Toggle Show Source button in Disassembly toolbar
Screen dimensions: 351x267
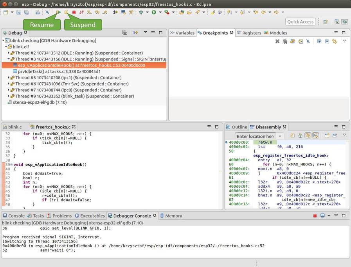tap(315, 135)
